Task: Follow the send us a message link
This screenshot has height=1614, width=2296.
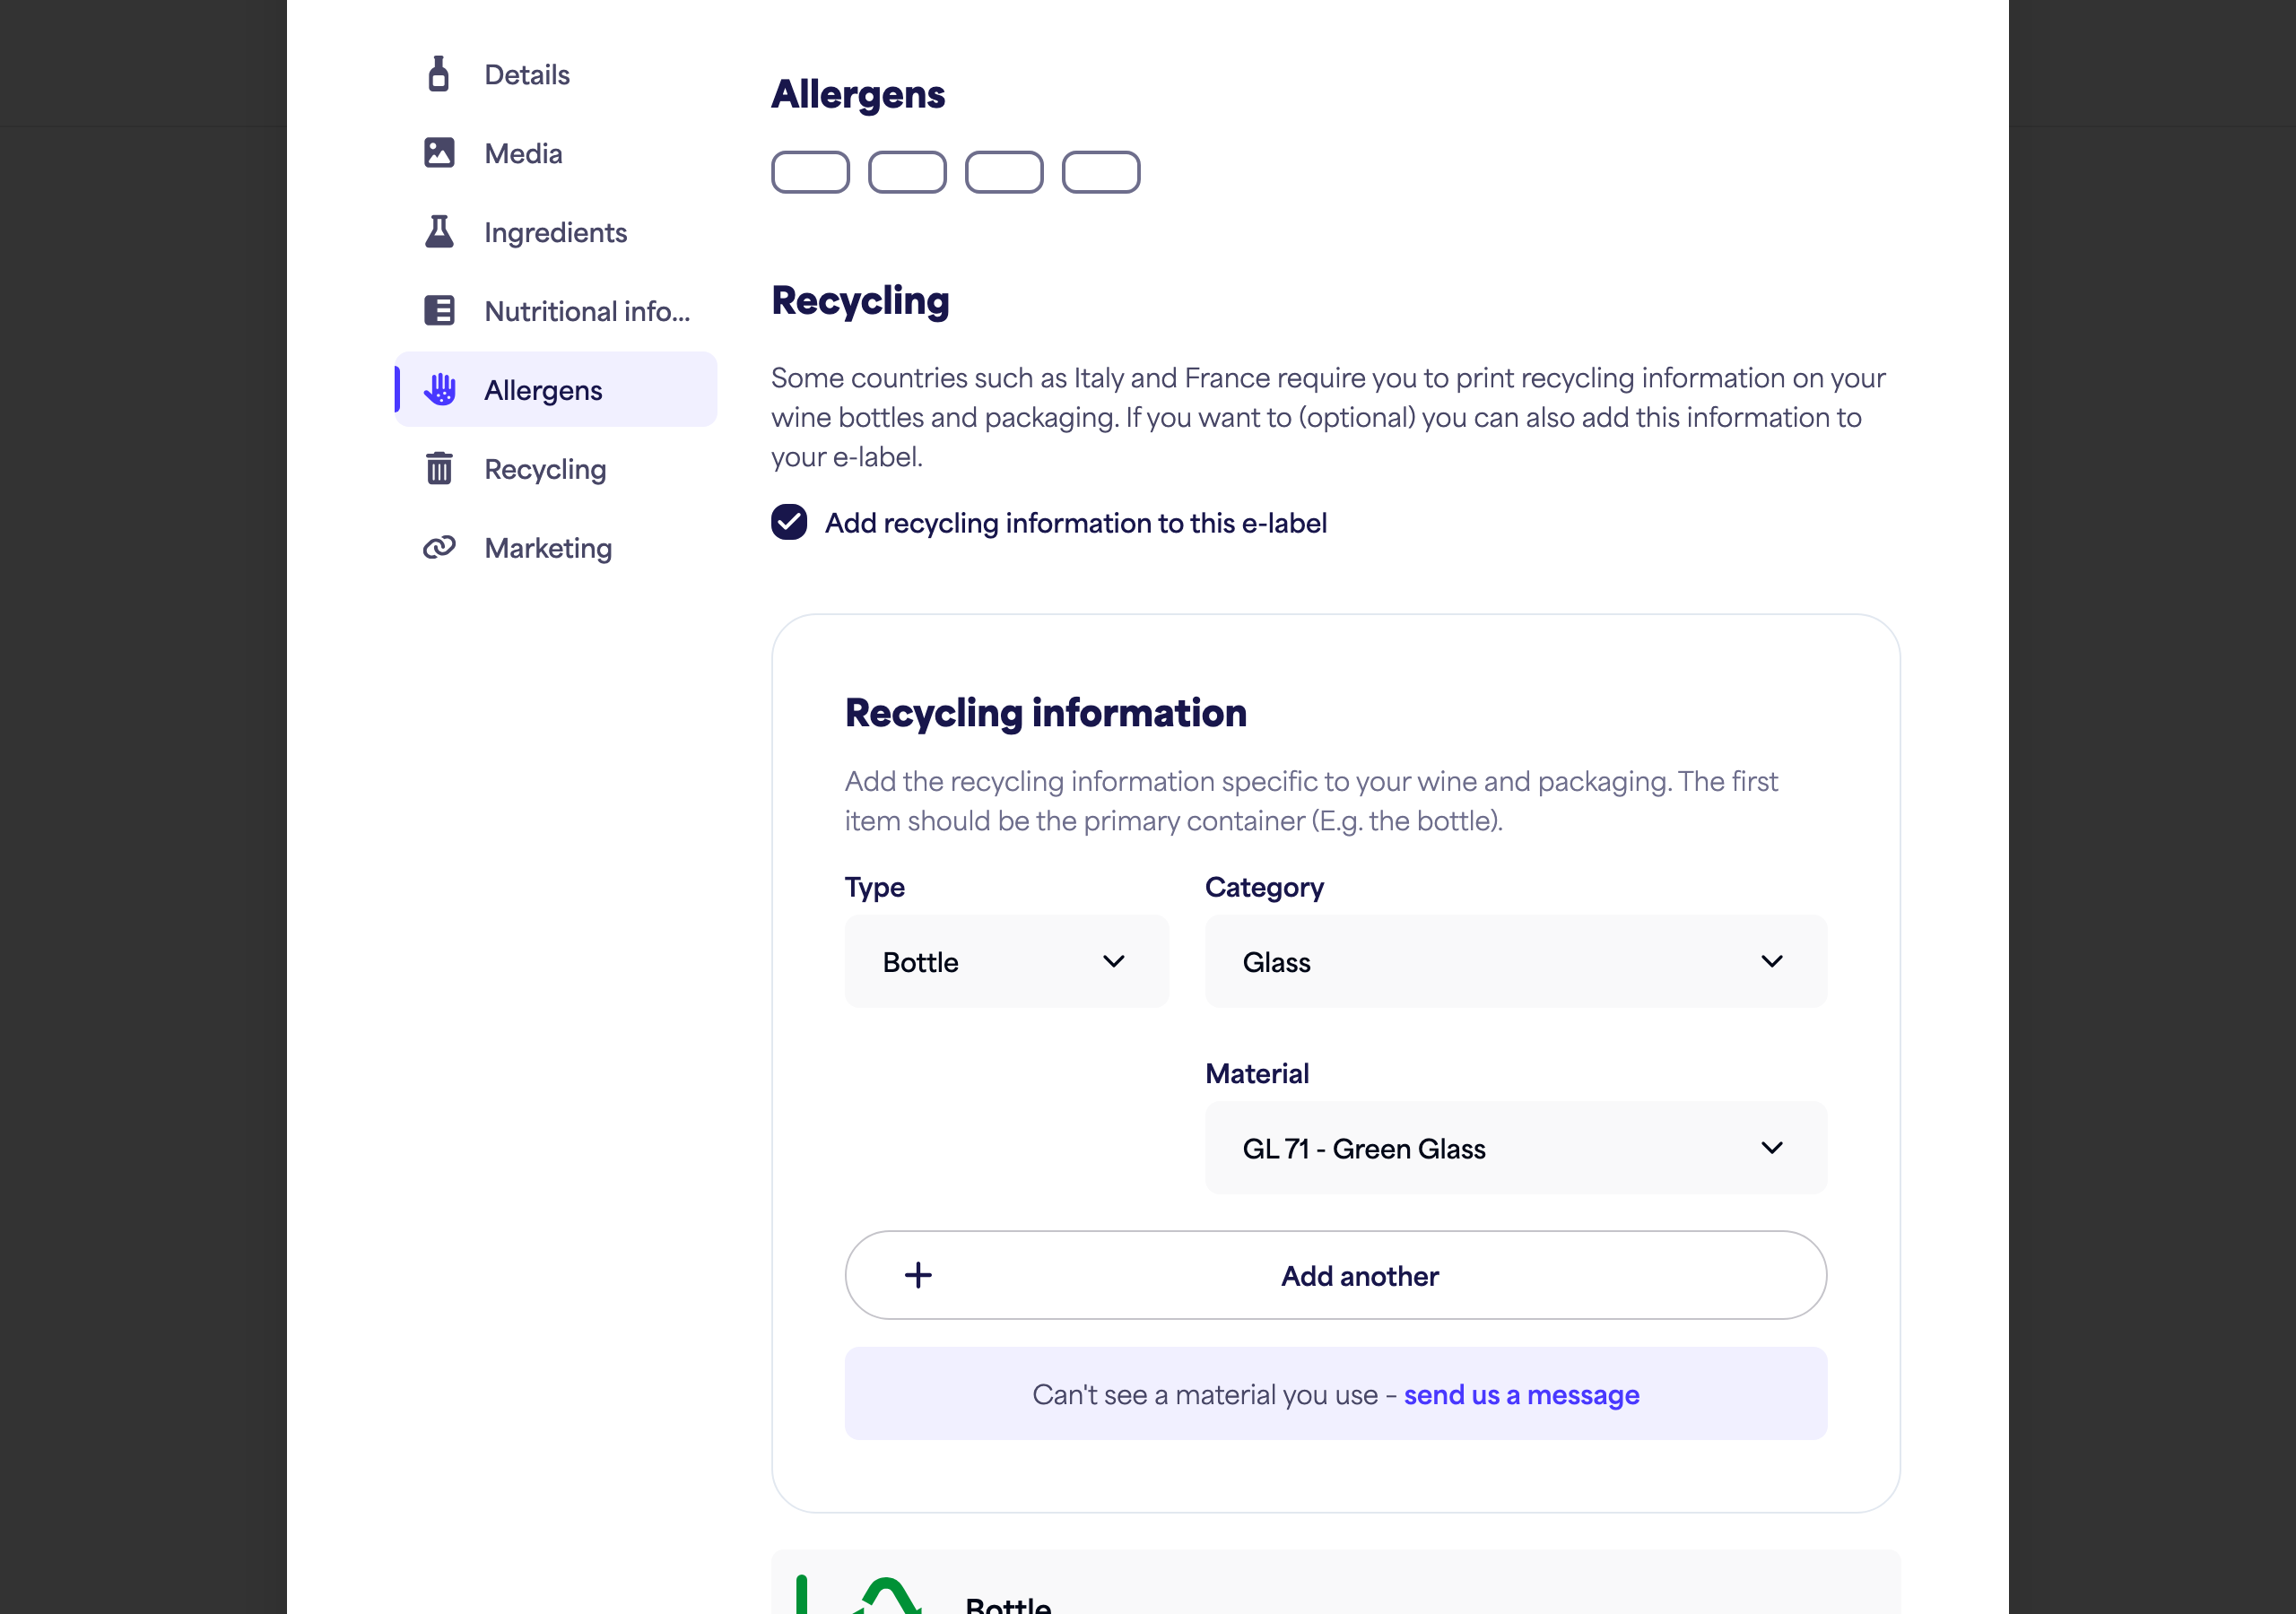Action: click(x=1521, y=1394)
